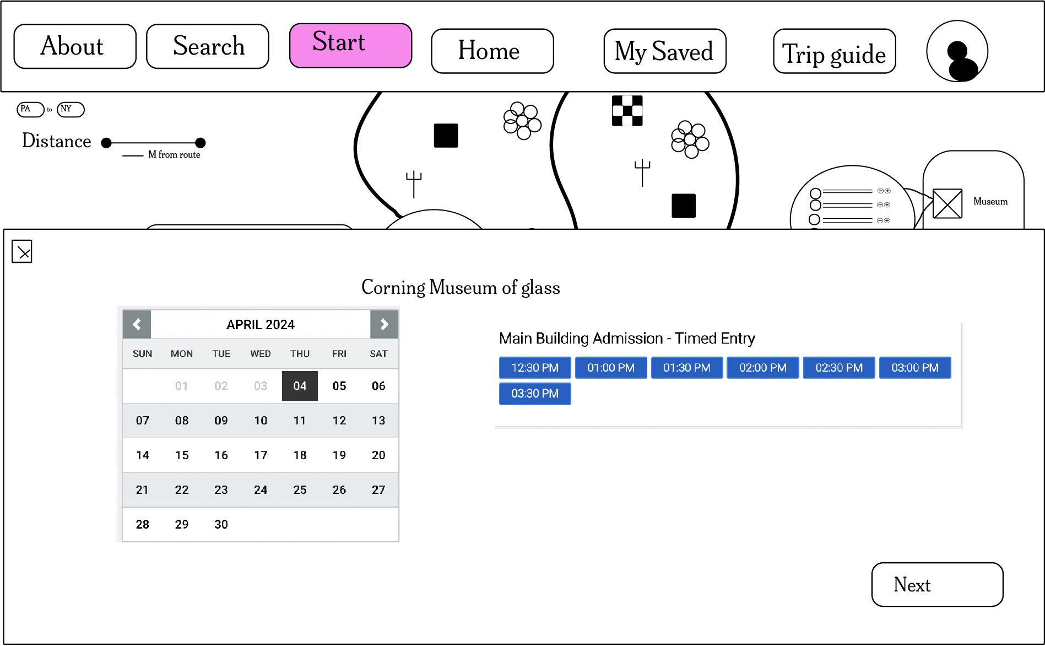
Task: Select April 29 in the calendar
Action: point(182,524)
